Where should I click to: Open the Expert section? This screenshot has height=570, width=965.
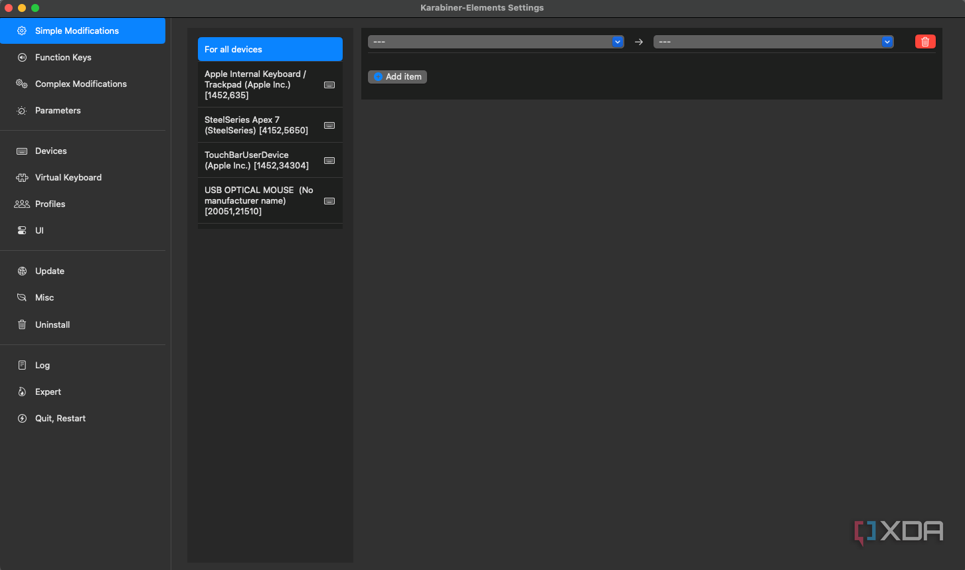point(82,392)
